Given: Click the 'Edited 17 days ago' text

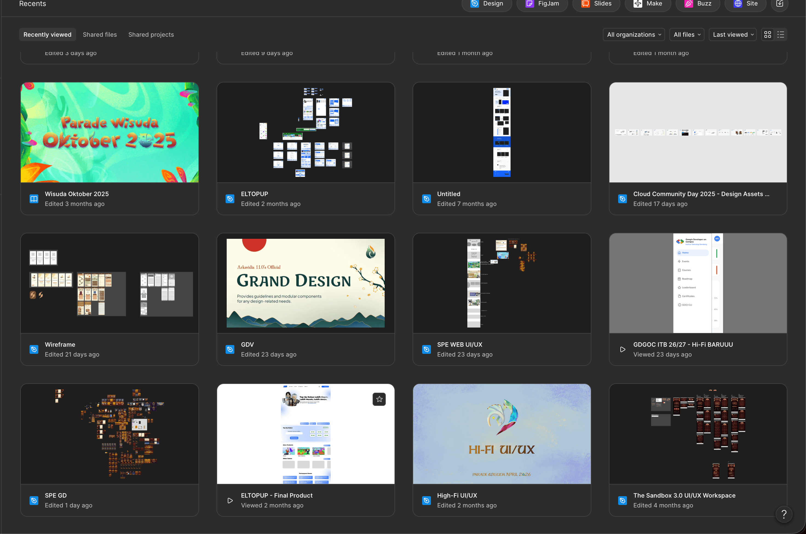Looking at the screenshot, I should pyautogui.click(x=660, y=204).
